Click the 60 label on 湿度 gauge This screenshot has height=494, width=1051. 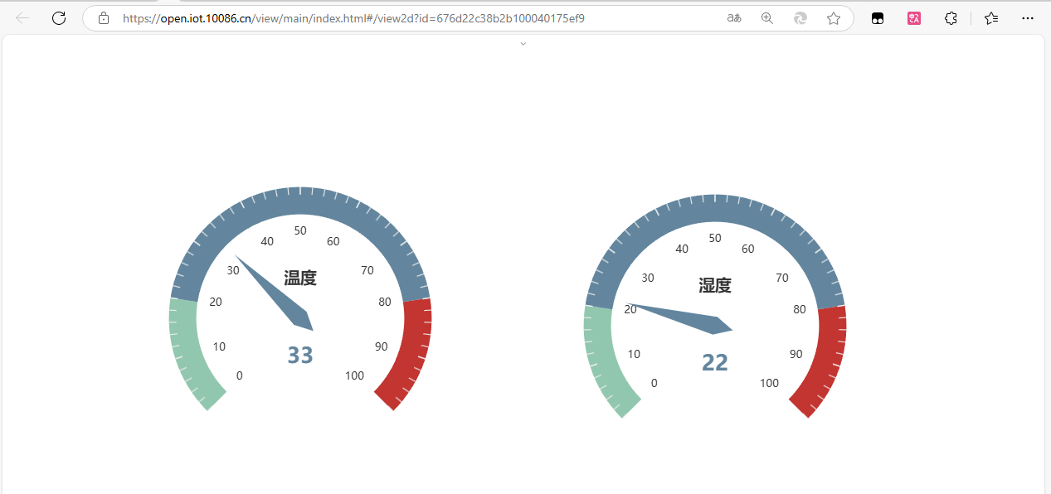[x=748, y=249]
